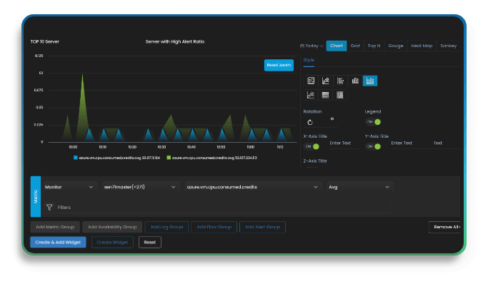Image resolution: width=488 pixels, height=284 pixels.
Task: Click the blue legend color square
Action: [75, 158]
